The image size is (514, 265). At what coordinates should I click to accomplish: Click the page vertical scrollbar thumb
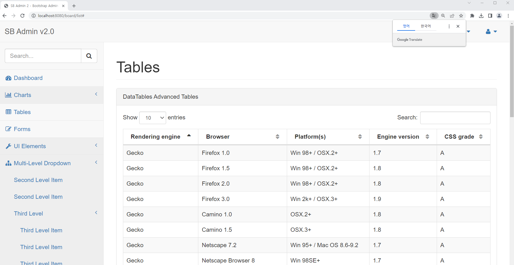click(x=512, y=71)
